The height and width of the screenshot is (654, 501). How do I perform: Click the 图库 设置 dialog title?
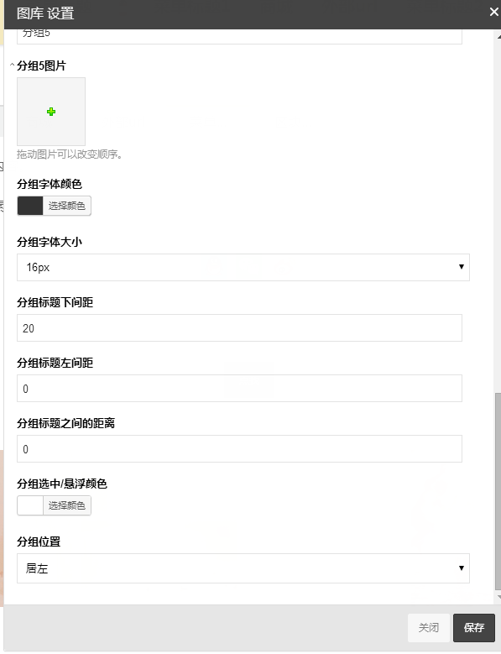(45, 13)
